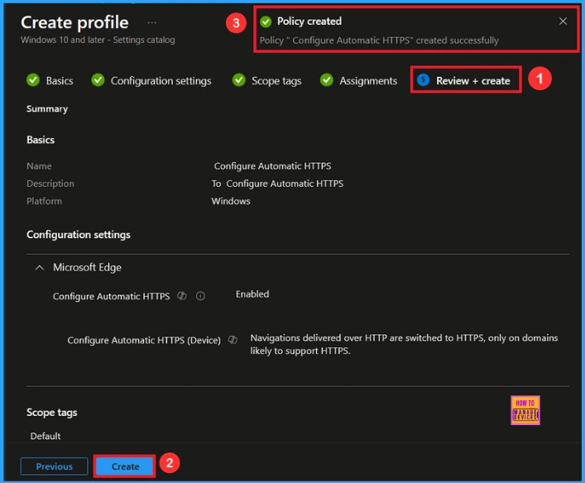Image resolution: width=585 pixels, height=483 pixels.
Task: Open the Assignments step
Action: (368, 81)
